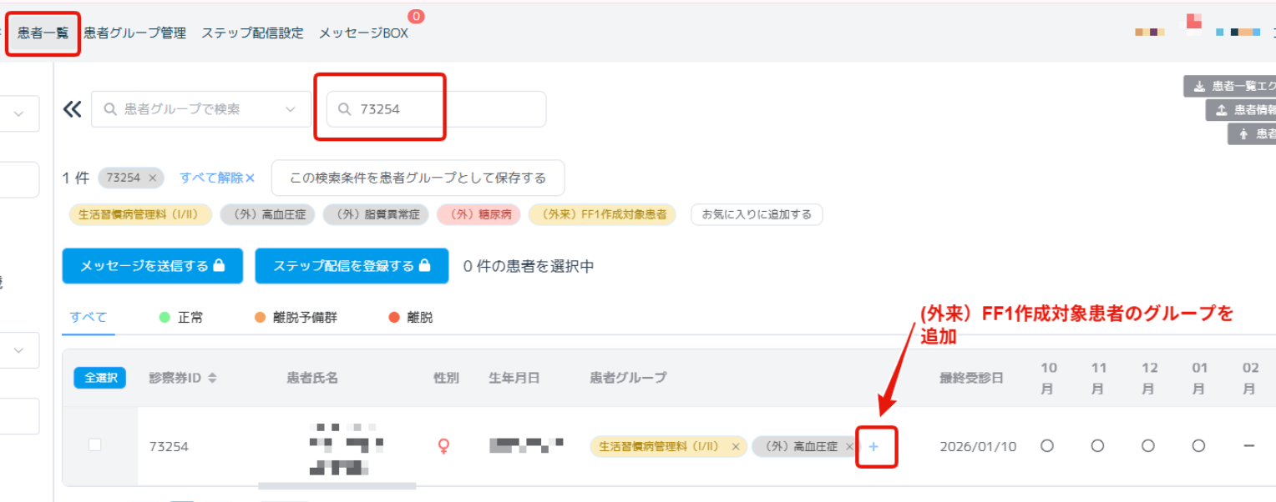Click the 01月 visit circle for patient 73254
This screenshot has width=1276, height=502.
click(x=1198, y=446)
